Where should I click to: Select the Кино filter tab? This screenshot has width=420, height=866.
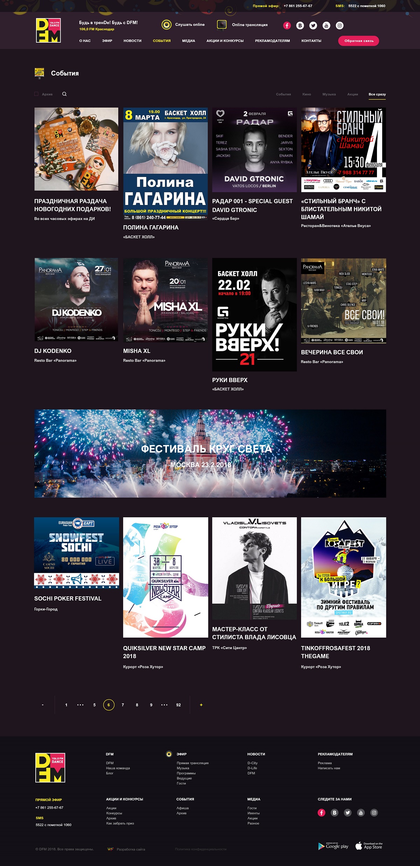307,94
